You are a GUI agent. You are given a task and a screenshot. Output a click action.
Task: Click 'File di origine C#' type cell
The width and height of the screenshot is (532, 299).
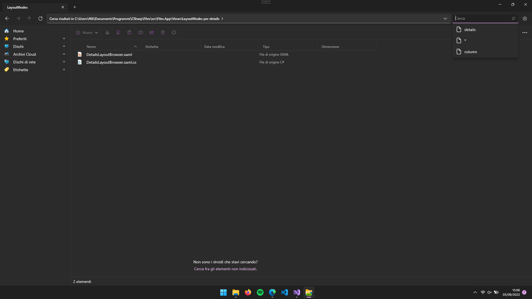click(x=272, y=62)
